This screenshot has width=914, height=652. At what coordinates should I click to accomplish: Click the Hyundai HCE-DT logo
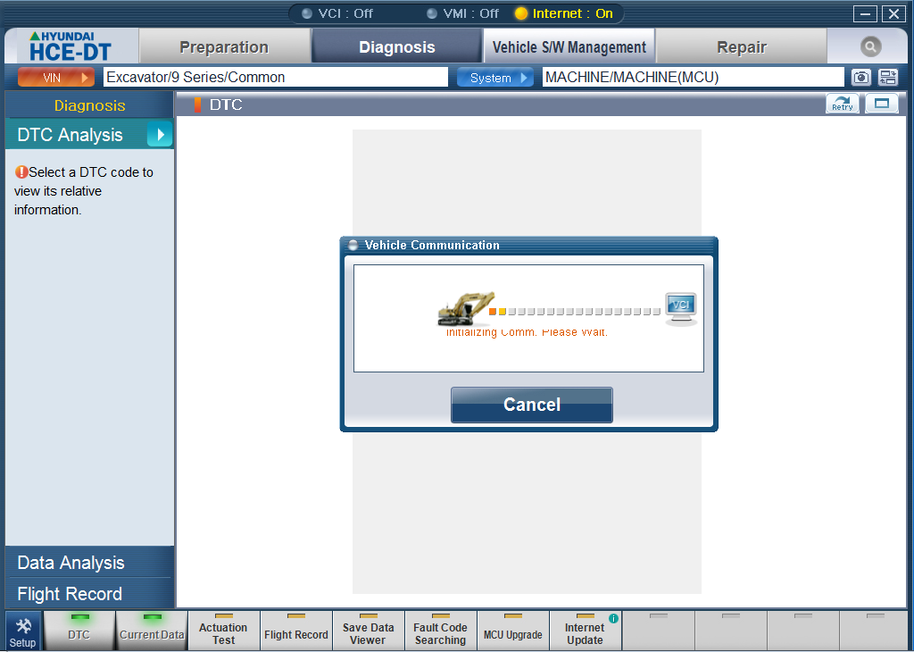(x=71, y=46)
